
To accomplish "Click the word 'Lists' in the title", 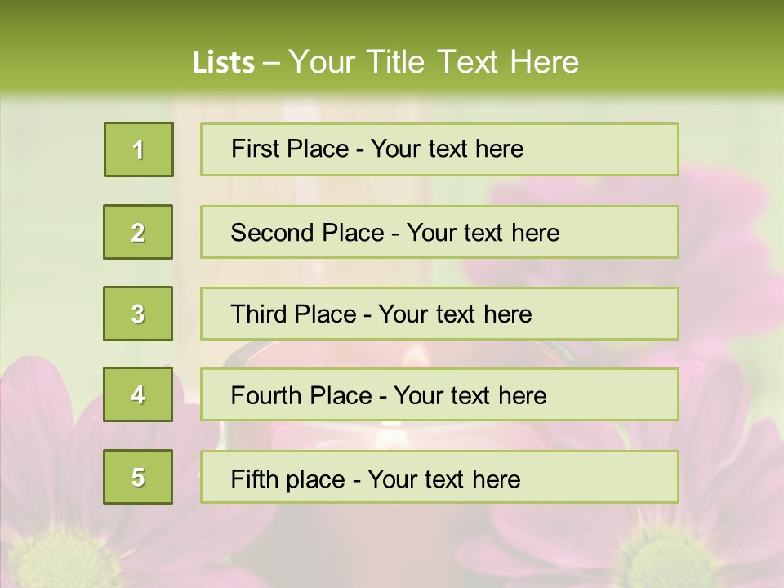I will (224, 63).
